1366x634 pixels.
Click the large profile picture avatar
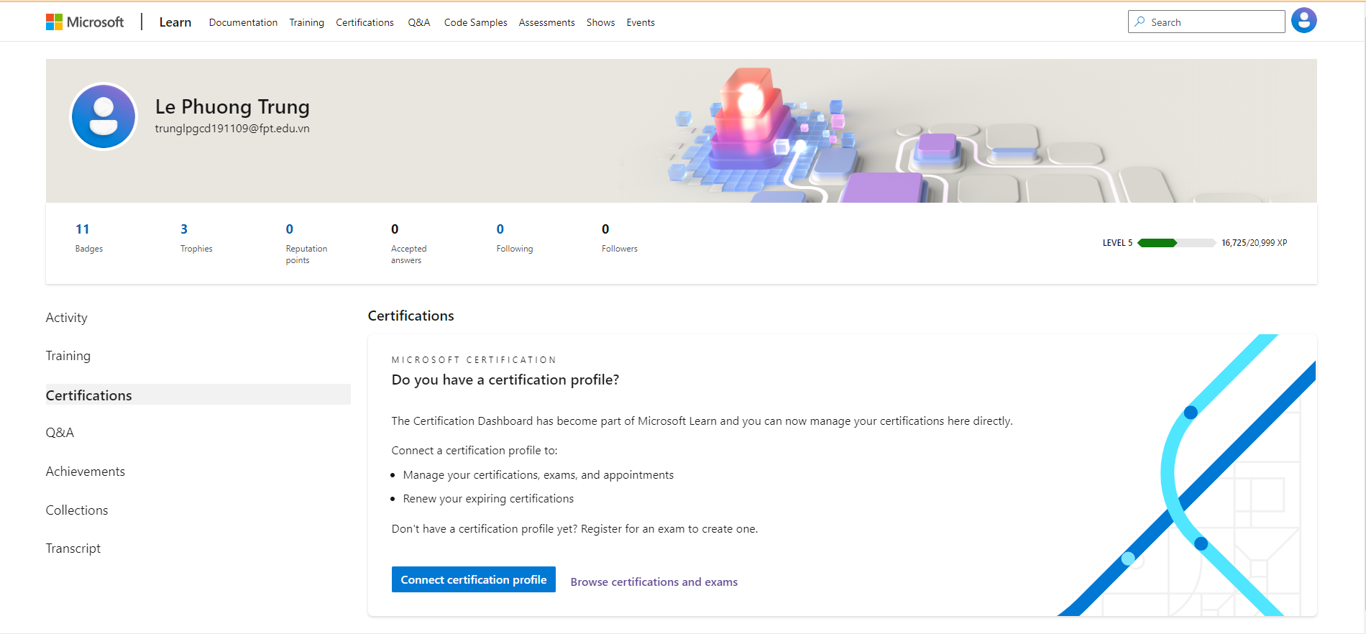(104, 116)
